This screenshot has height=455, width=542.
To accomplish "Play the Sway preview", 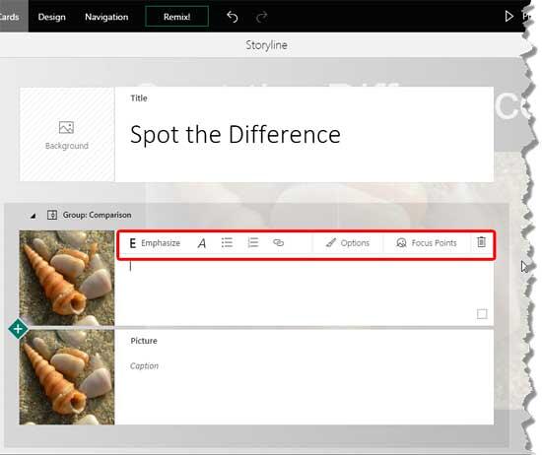I will 508,16.
